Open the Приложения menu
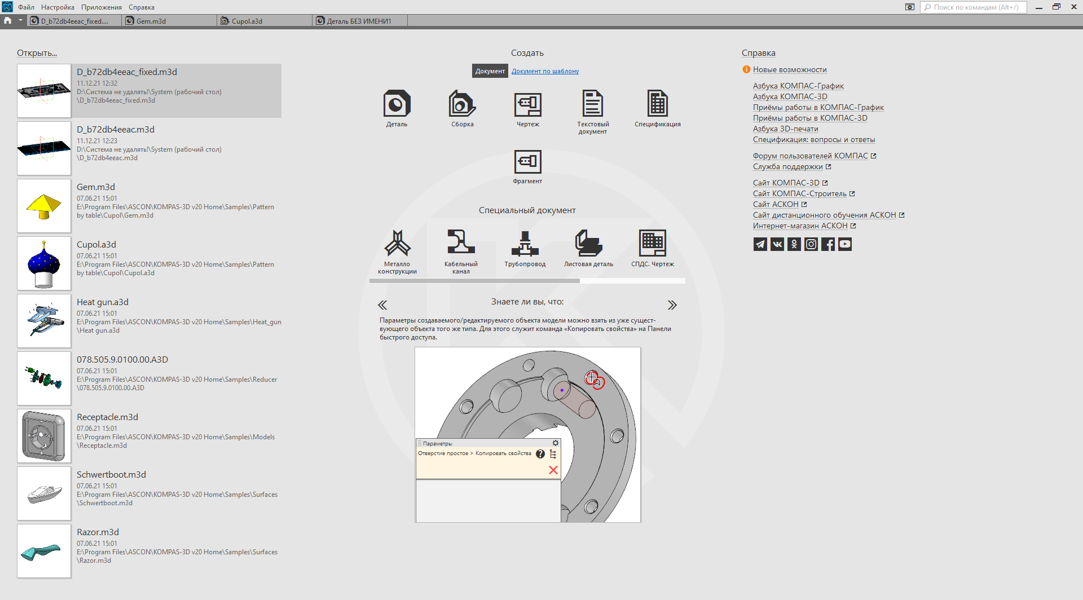Screen dimensions: 1083x600 tap(102, 7)
